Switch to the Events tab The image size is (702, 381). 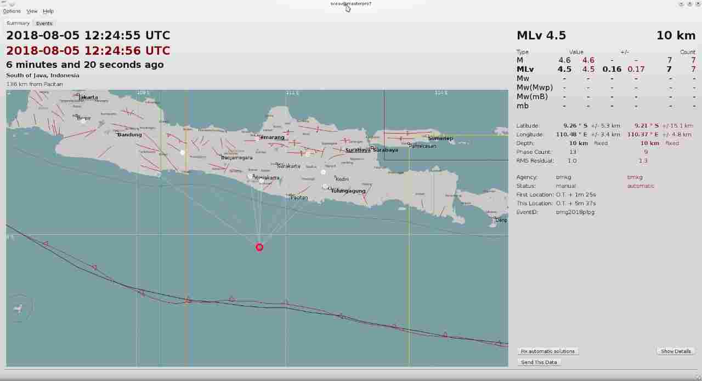click(x=44, y=24)
